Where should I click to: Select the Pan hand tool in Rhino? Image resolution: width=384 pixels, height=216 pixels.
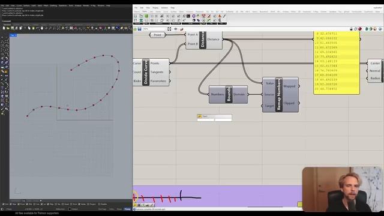coord(41,28)
